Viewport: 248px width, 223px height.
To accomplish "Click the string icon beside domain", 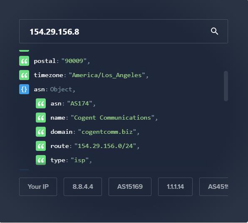I will (x=41, y=132).
